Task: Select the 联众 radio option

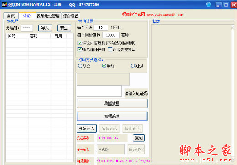Action: [x=80, y=66]
